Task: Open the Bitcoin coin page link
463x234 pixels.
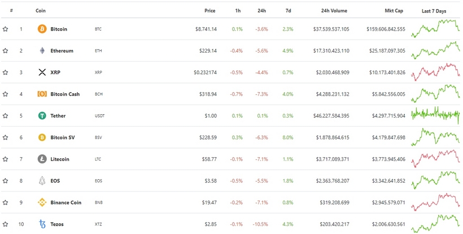Action: pyautogui.click(x=59, y=29)
